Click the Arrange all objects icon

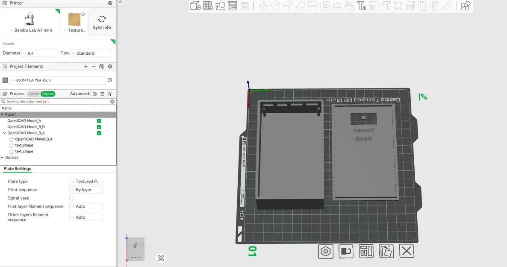pos(233,6)
